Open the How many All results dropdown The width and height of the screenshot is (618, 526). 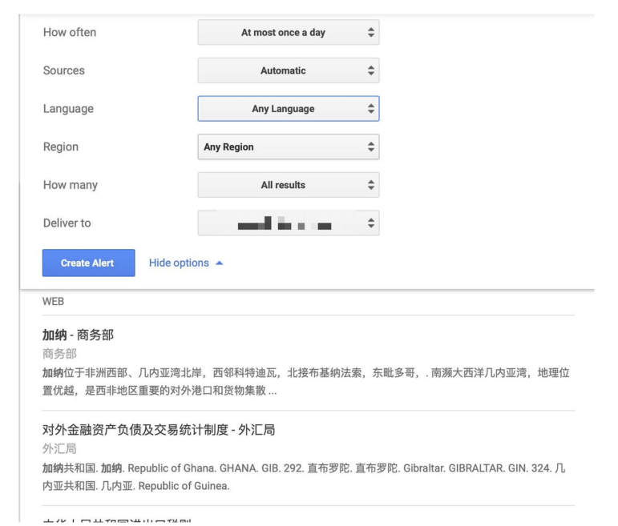pyautogui.click(x=288, y=185)
